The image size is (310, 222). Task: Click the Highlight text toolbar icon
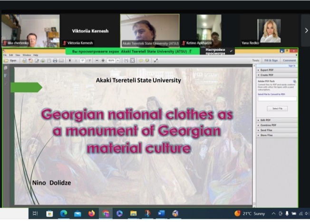pos(147,60)
